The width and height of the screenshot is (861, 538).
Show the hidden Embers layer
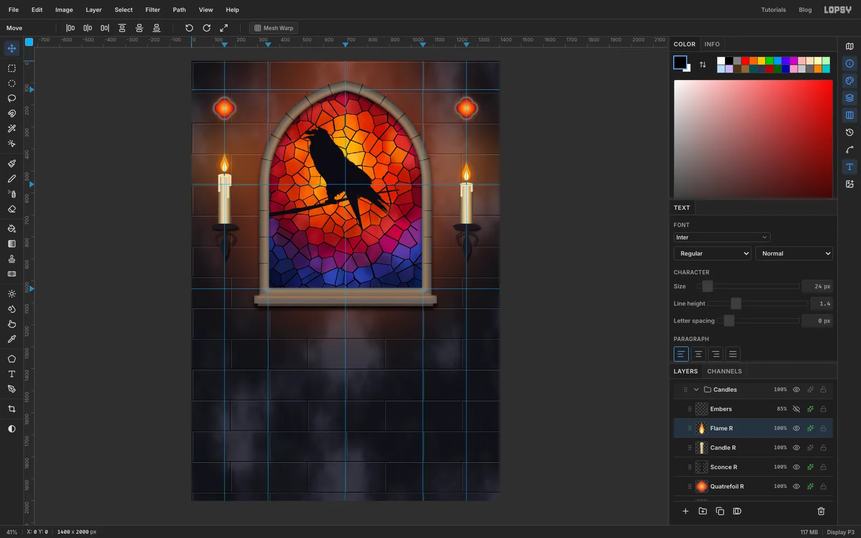796,409
